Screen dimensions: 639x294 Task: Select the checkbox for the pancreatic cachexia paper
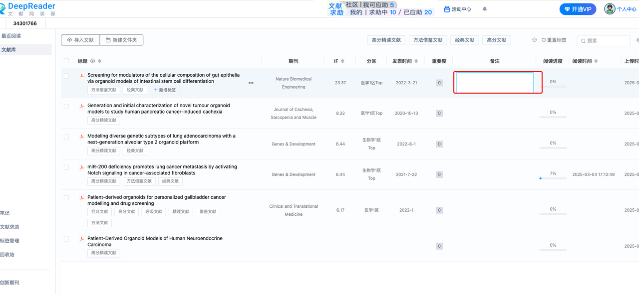[66, 106]
